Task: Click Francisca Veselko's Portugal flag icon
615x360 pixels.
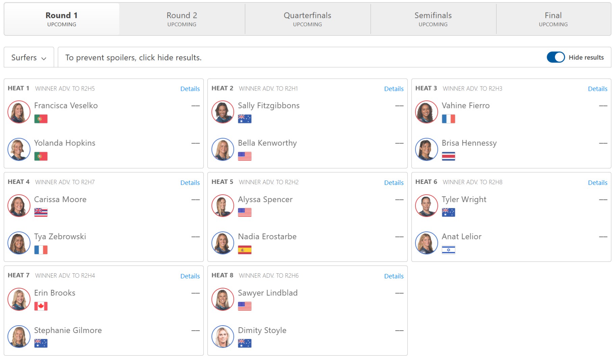Action: pos(41,119)
